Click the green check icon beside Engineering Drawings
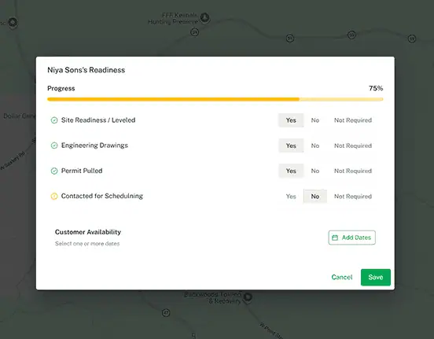This screenshot has height=339, width=434. 54,146
